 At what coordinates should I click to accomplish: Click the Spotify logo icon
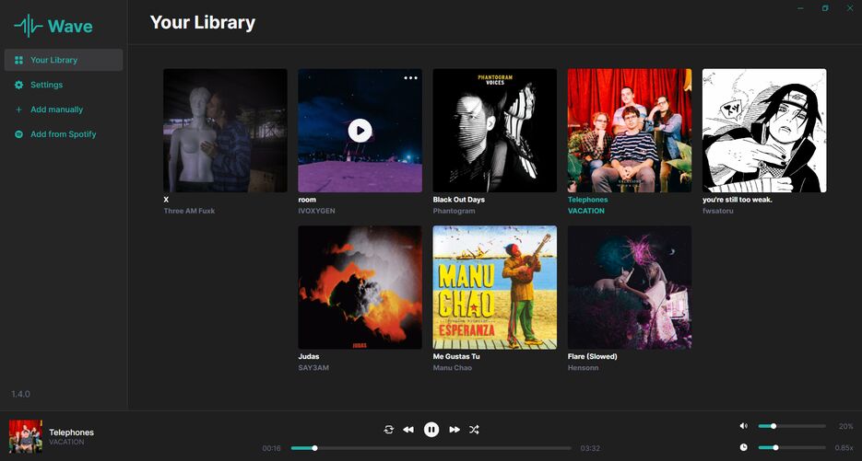pos(18,134)
